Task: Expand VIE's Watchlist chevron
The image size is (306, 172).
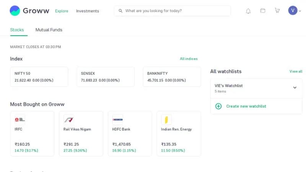Action: (x=295, y=88)
